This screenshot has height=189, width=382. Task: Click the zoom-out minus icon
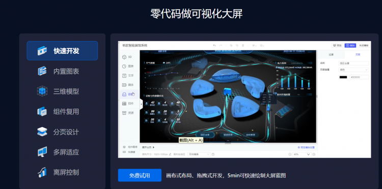pyautogui.click(x=290, y=154)
